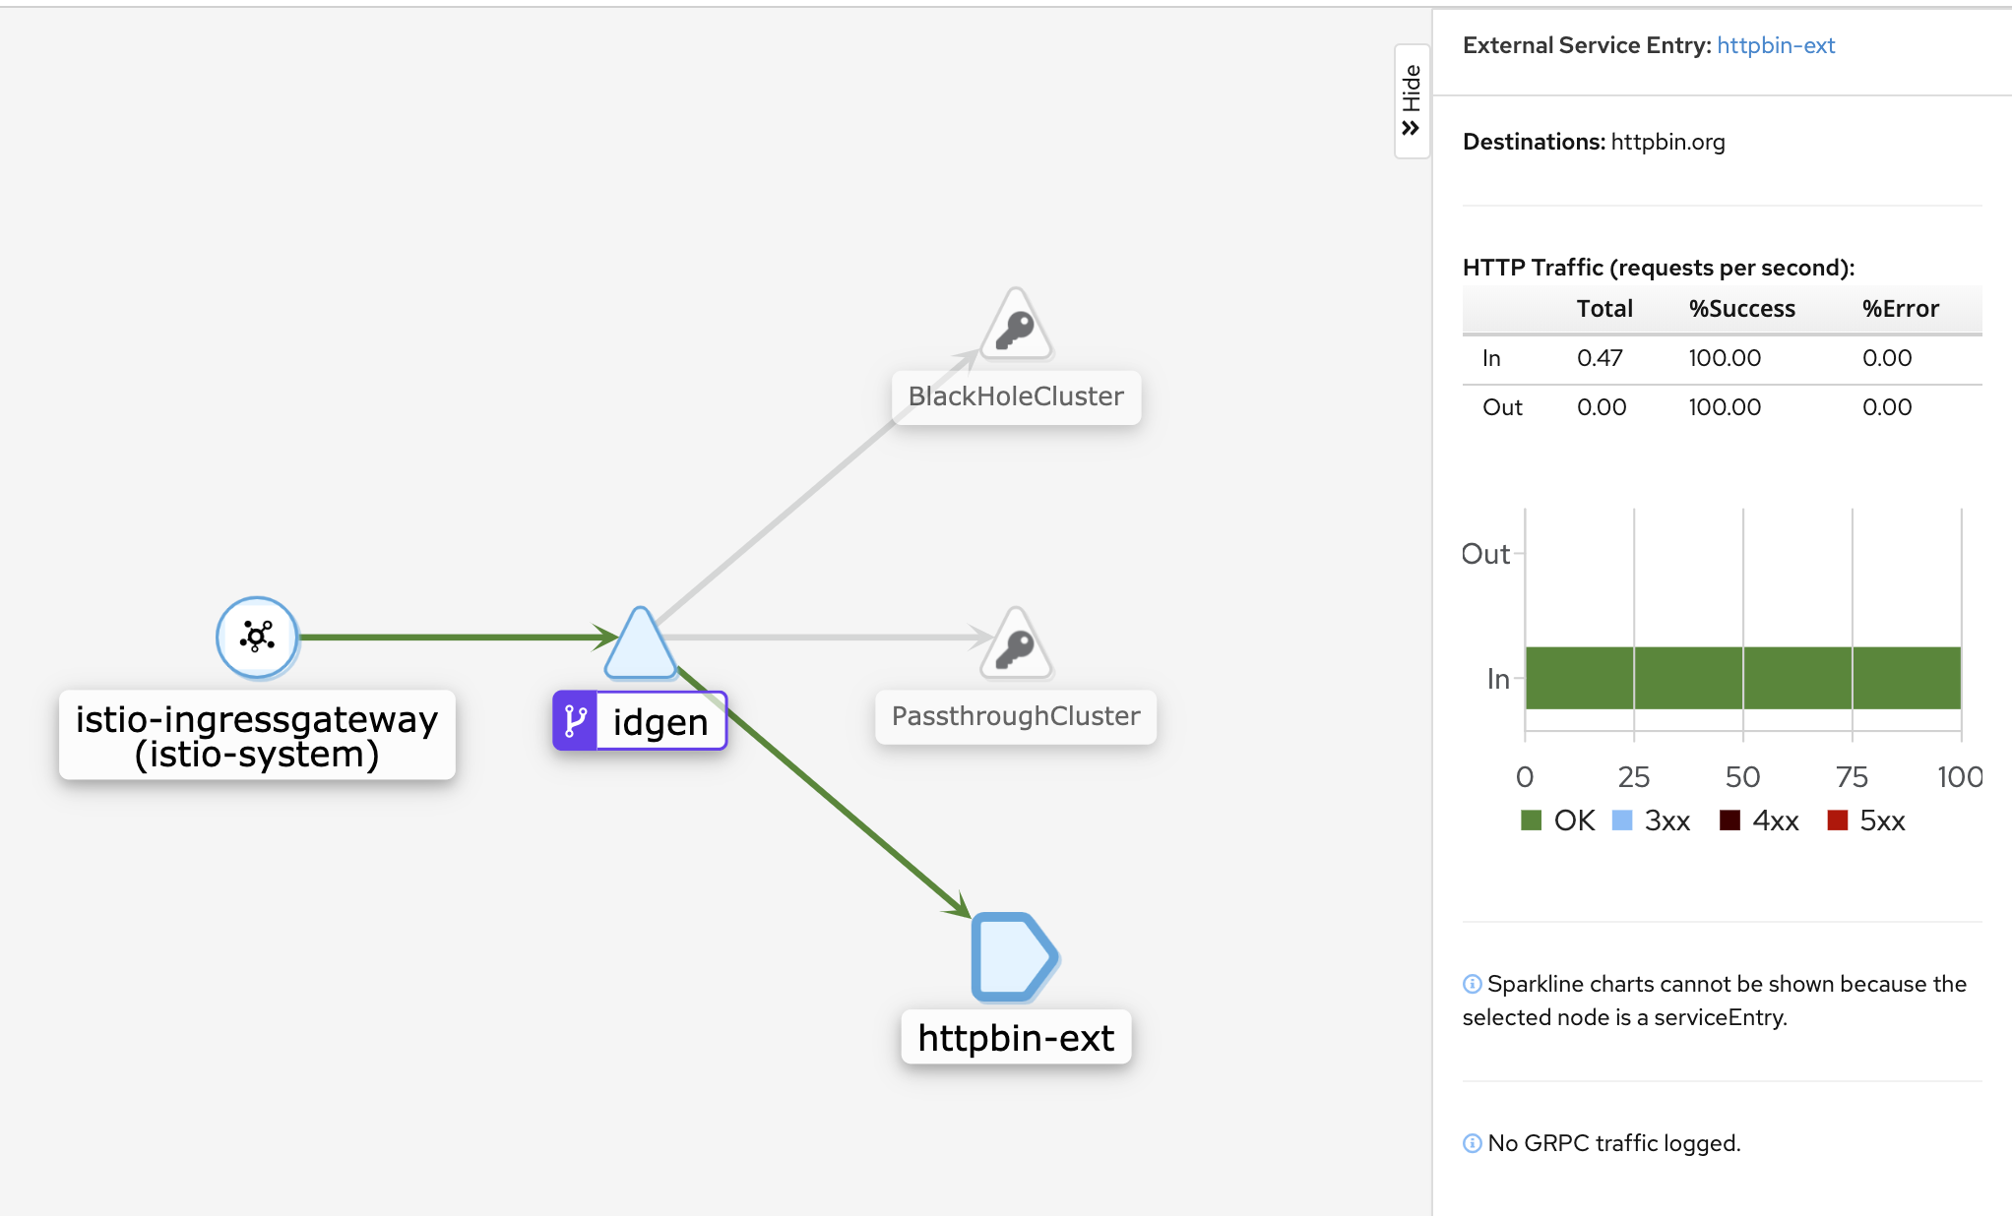
Task: Click the BlackHoleCluster key node icon
Action: [1017, 324]
